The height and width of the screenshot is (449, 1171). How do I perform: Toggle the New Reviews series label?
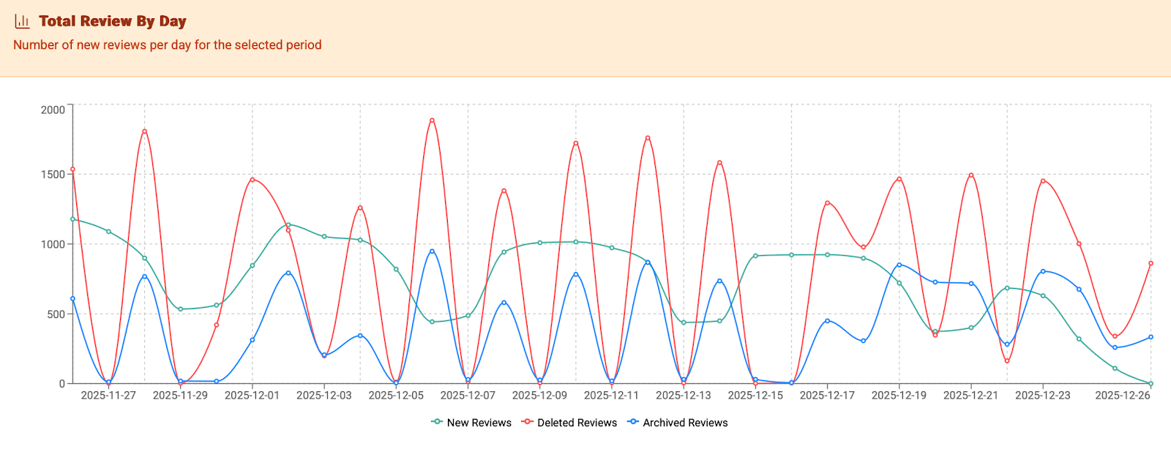(x=479, y=423)
